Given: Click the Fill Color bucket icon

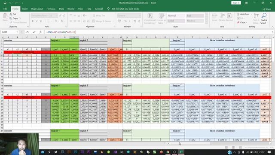Looking at the screenshot, I should click(56, 21).
